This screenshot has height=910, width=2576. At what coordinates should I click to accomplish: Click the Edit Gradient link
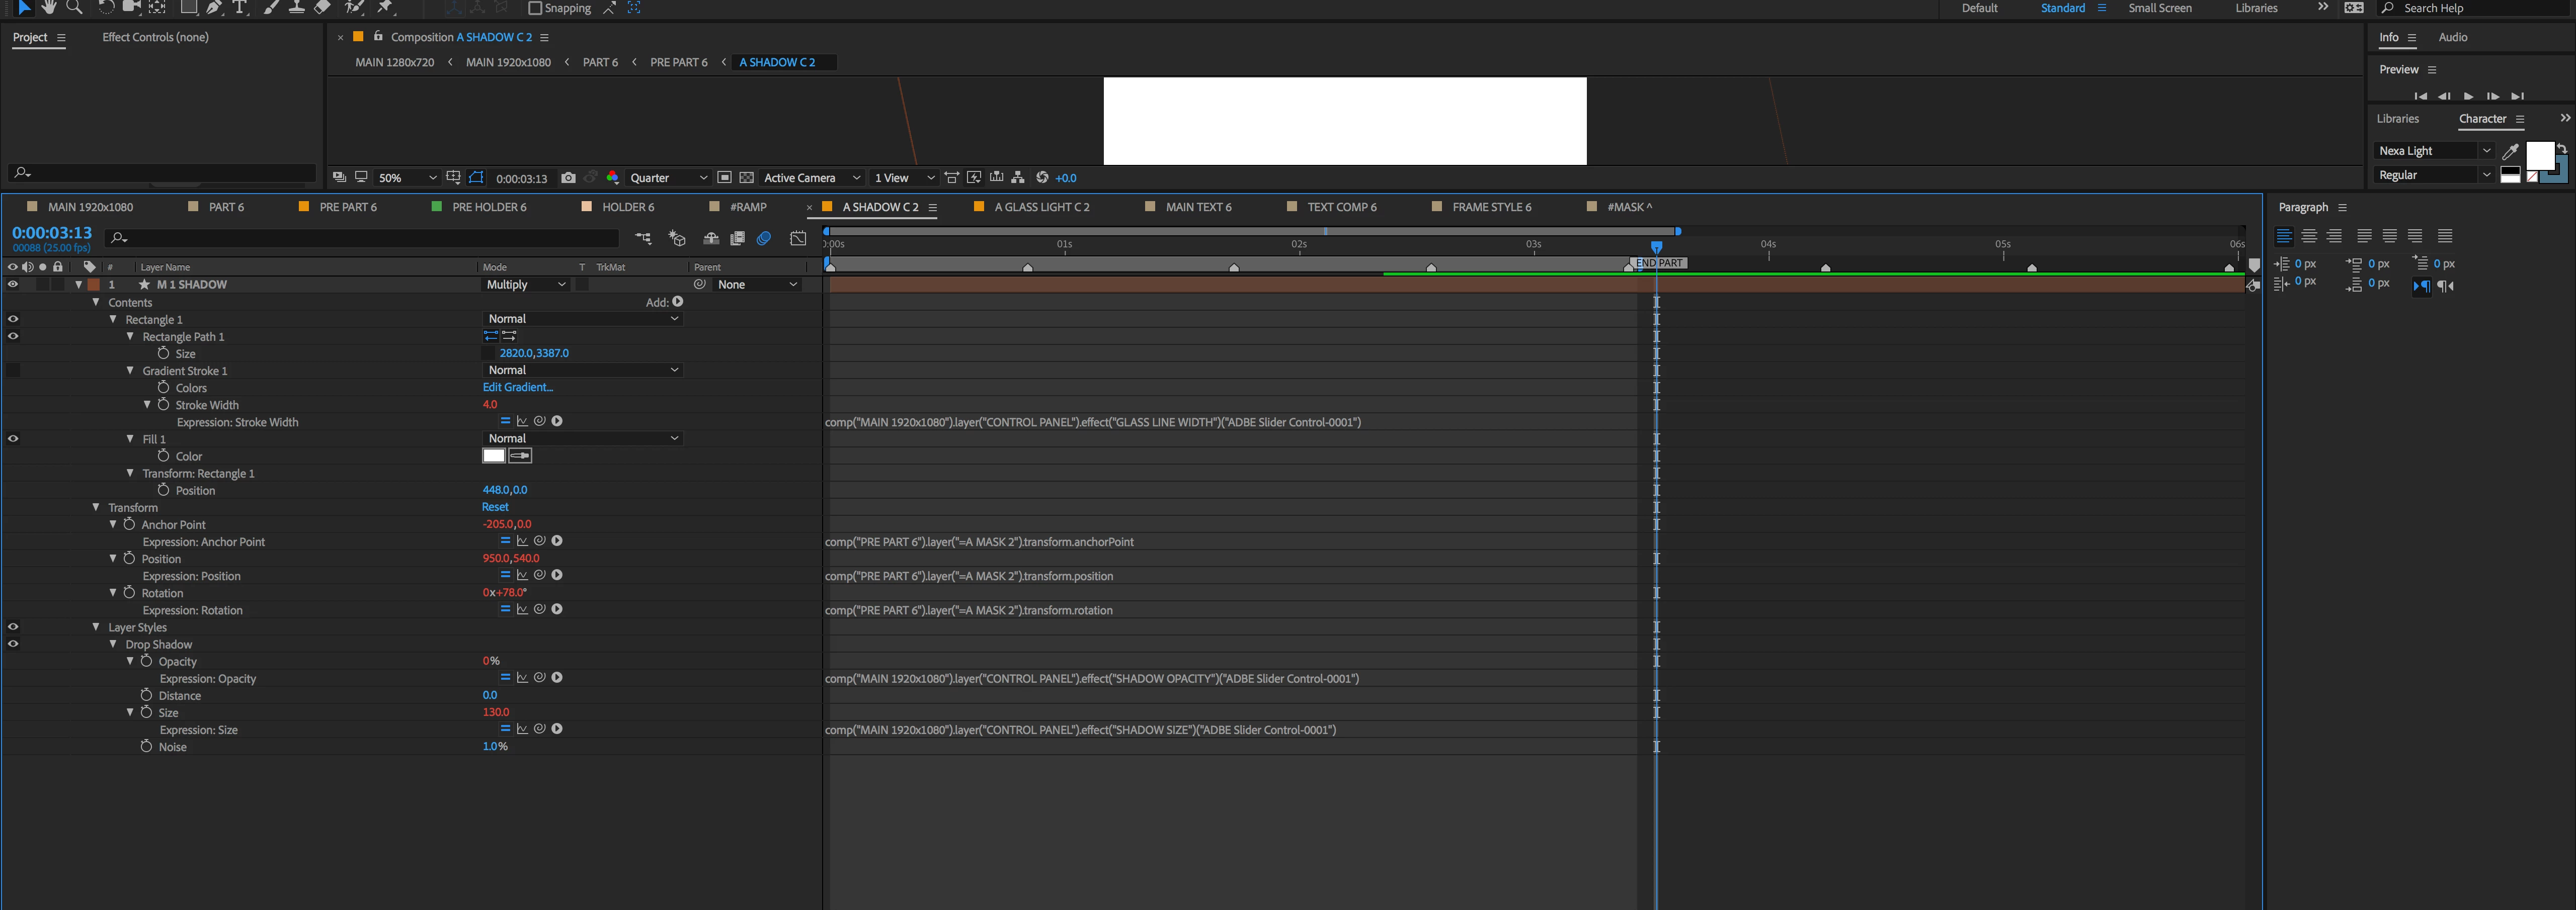tap(517, 388)
